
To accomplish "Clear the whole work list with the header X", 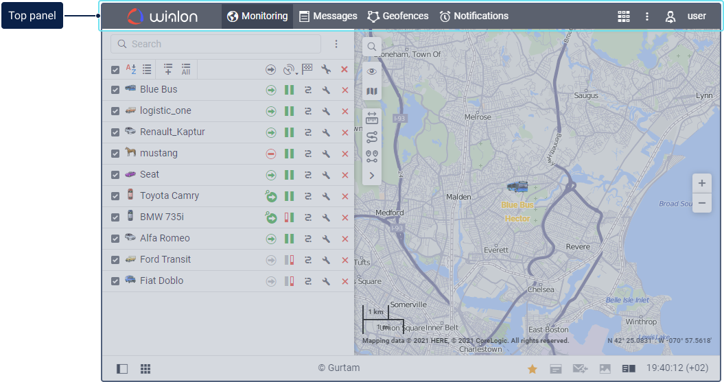I will (345, 70).
